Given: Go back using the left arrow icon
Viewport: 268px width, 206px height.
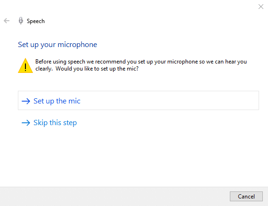Looking at the screenshot, I should pos(7,21).
